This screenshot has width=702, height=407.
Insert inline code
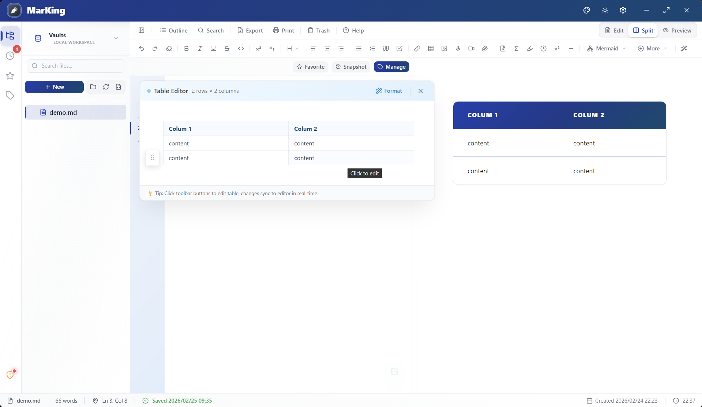point(241,48)
